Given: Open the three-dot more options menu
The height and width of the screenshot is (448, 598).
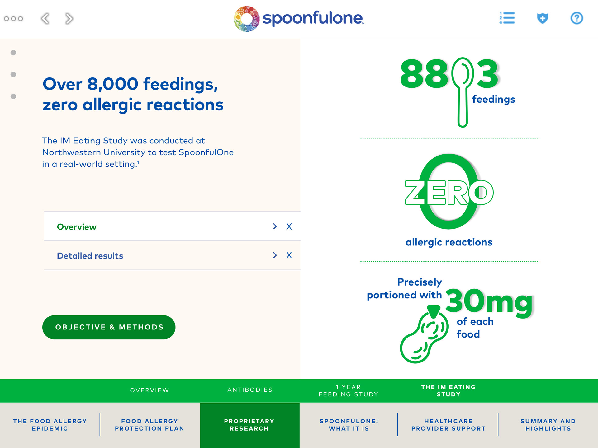Looking at the screenshot, I should click(13, 19).
